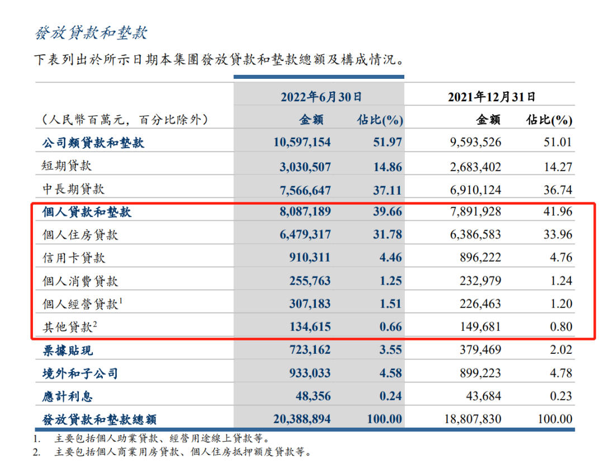Click the 個人貸款和墊款 row label
Viewport: 604px width, 464px height.
click(x=87, y=212)
